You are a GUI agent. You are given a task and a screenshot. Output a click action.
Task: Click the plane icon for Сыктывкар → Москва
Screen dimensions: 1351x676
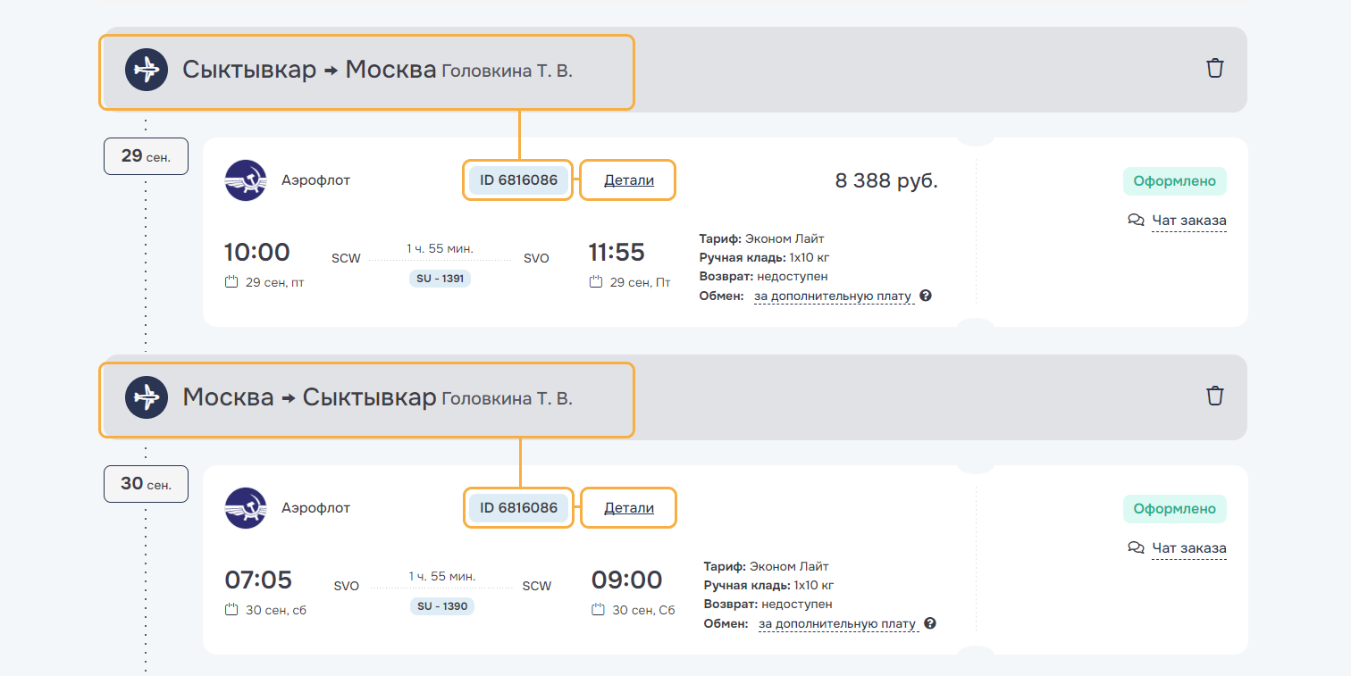tap(147, 70)
